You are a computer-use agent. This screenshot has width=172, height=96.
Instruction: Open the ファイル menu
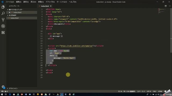(10, 2)
